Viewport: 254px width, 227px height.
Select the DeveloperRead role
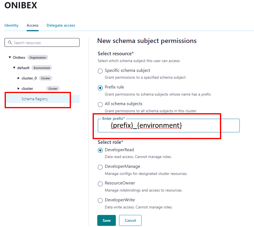100,150
